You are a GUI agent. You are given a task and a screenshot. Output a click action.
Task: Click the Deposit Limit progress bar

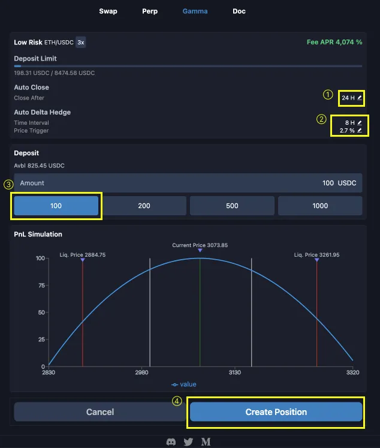point(188,66)
